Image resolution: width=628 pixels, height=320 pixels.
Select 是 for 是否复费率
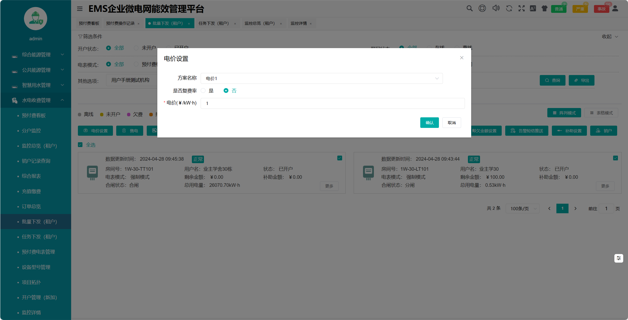pyautogui.click(x=203, y=91)
